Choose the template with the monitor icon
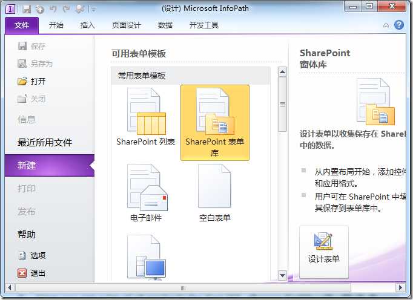Image resolution: width=413 pixels, height=300 pixels. [x=147, y=258]
